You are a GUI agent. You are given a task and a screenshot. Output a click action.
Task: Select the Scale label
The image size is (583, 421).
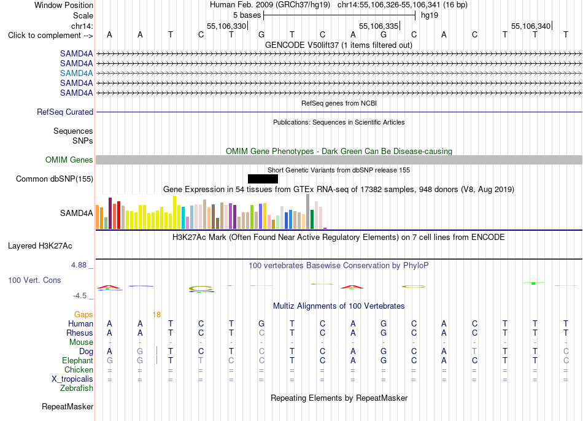(83, 15)
